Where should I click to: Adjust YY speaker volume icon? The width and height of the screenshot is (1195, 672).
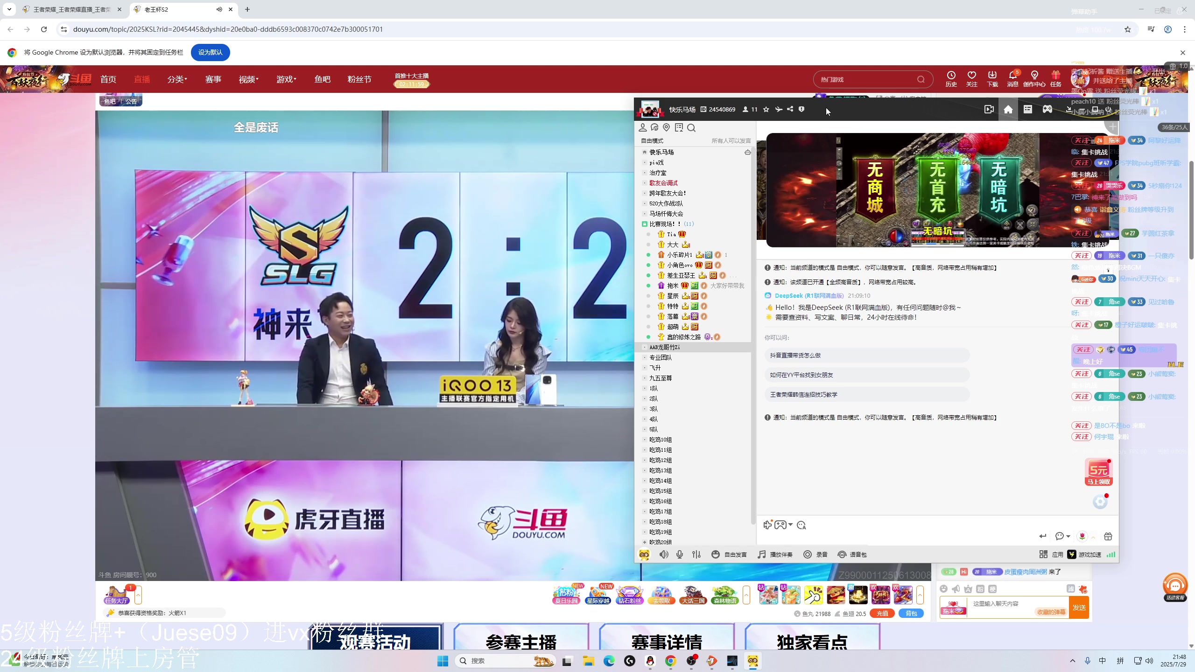pyautogui.click(x=664, y=554)
